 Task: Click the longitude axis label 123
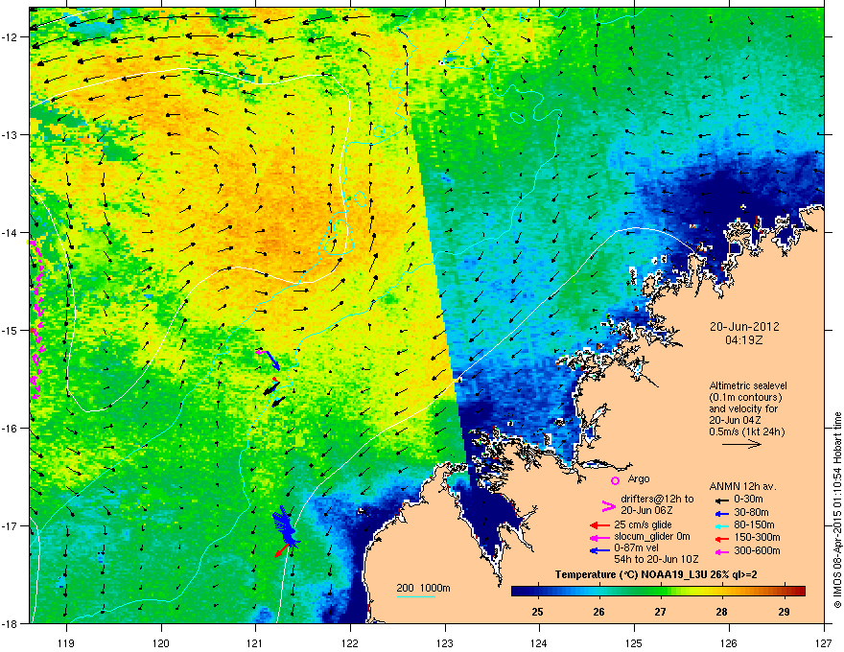[x=445, y=642]
